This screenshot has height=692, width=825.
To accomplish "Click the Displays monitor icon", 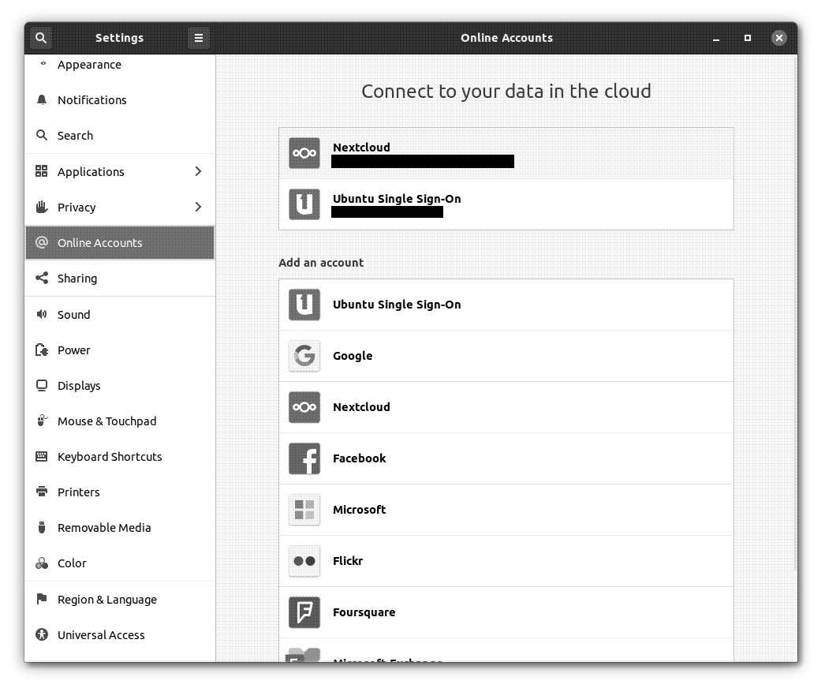I will pyautogui.click(x=42, y=386).
